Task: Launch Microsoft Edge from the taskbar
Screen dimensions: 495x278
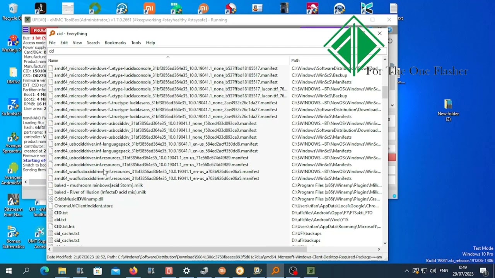Action: pos(44,271)
